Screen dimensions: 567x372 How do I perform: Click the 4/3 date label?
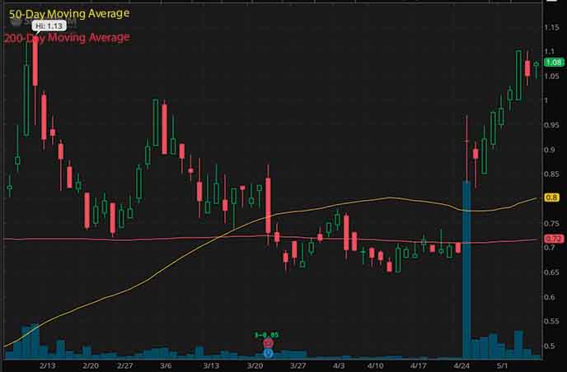[x=339, y=365]
